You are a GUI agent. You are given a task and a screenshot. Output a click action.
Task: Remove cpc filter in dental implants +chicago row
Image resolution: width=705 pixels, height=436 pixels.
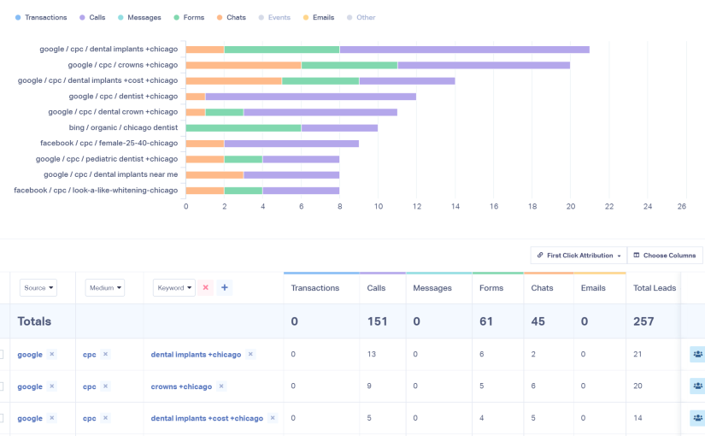point(105,354)
